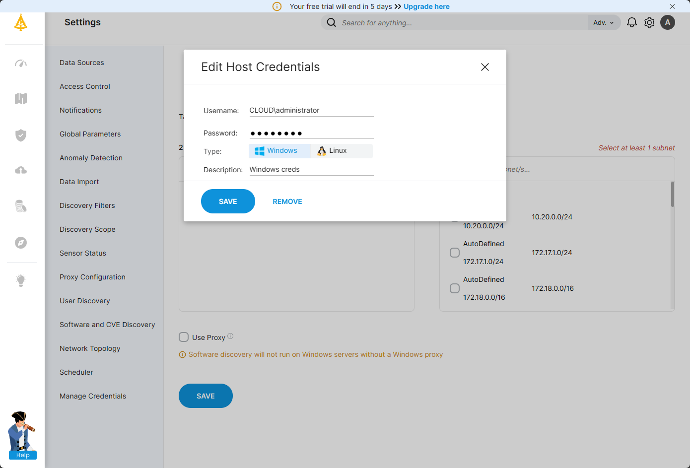Screen dimensions: 690x468
Task: Go to User Discovery settings
Action: point(85,301)
